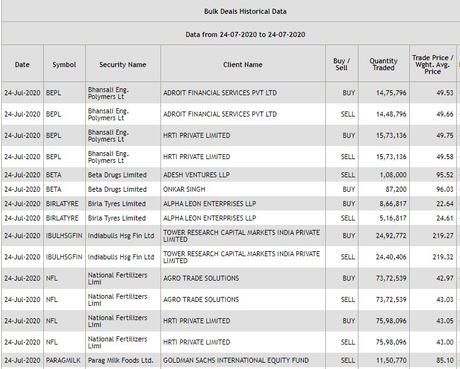The height and width of the screenshot is (369, 460).
Task: Click the Client Name column header
Action: pyautogui.click(x=243, y=65)
